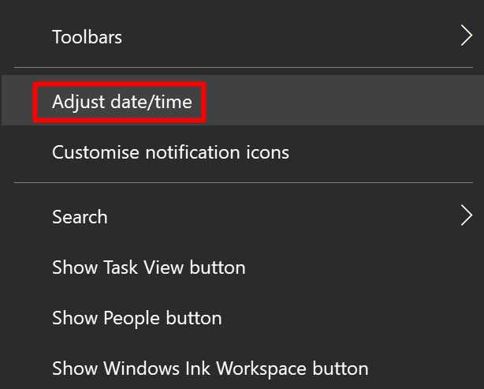
Task: Expand the Search submenu
Action: (x=243, y=216)
